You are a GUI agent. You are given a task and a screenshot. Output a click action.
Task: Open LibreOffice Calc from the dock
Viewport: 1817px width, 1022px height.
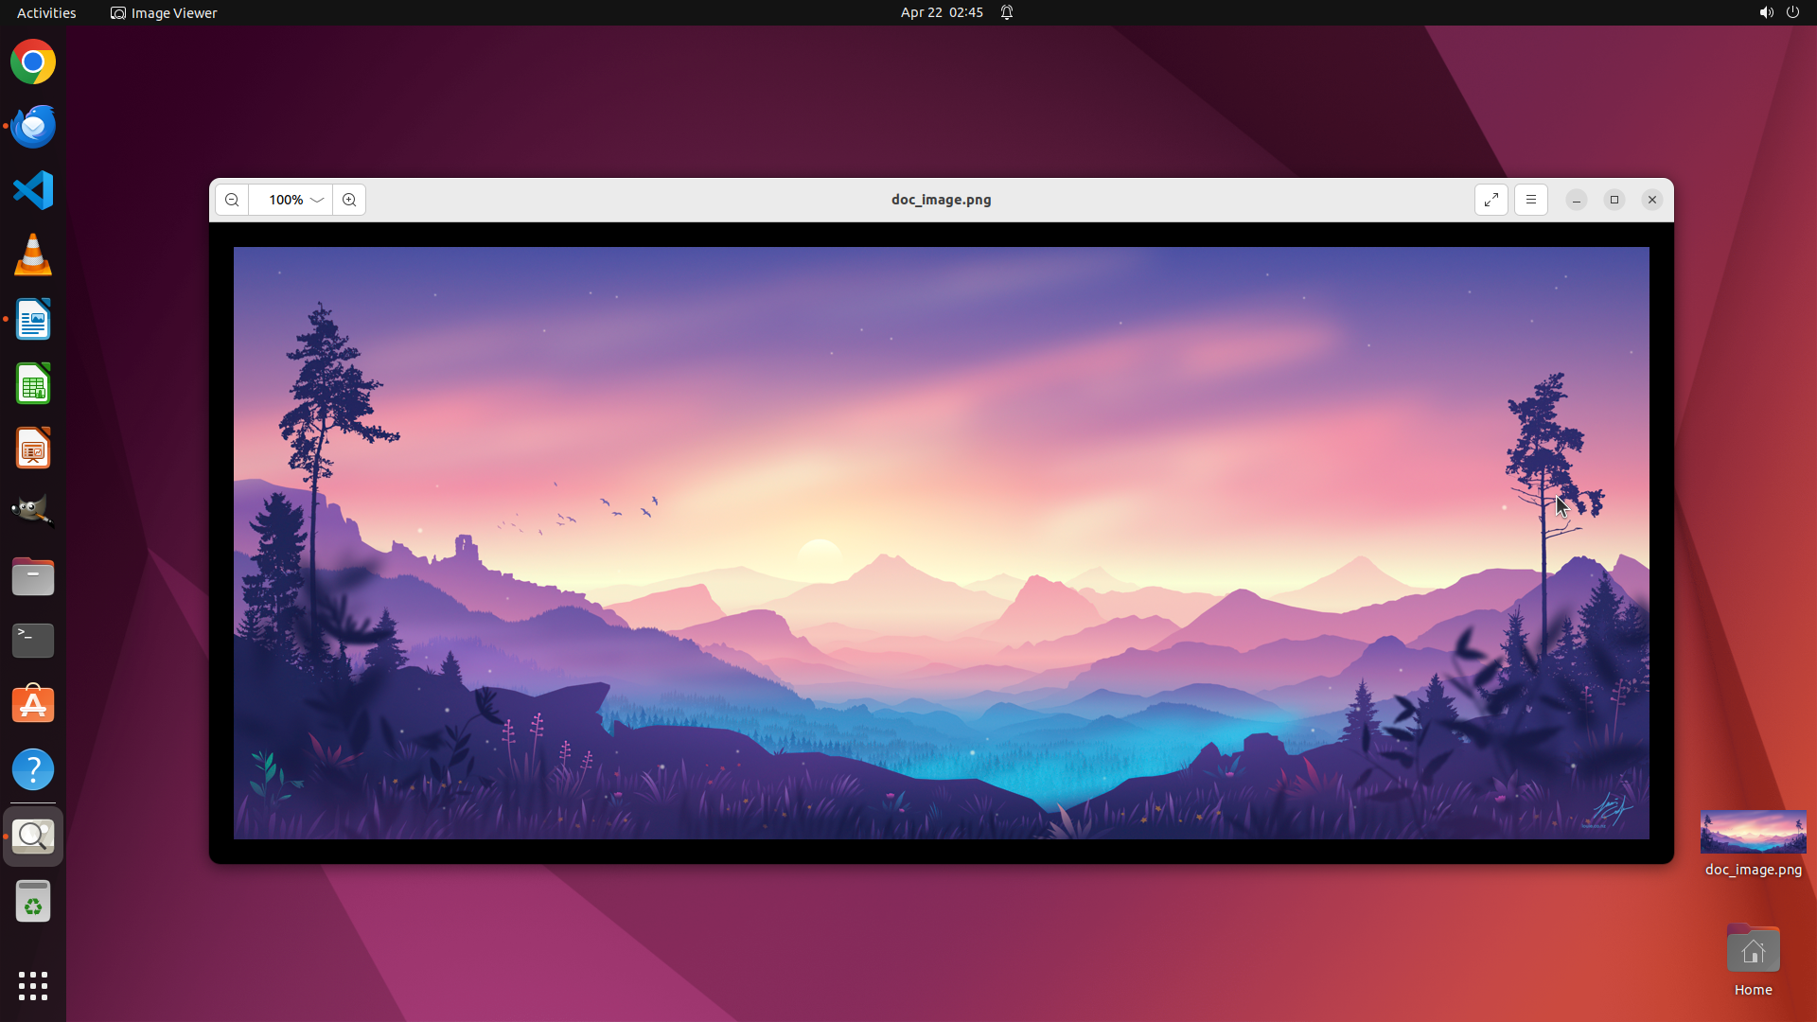33,384
